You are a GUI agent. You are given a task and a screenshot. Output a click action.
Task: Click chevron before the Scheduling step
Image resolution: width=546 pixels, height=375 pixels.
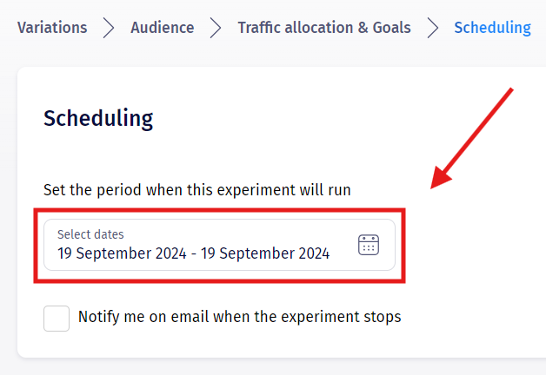432,28
